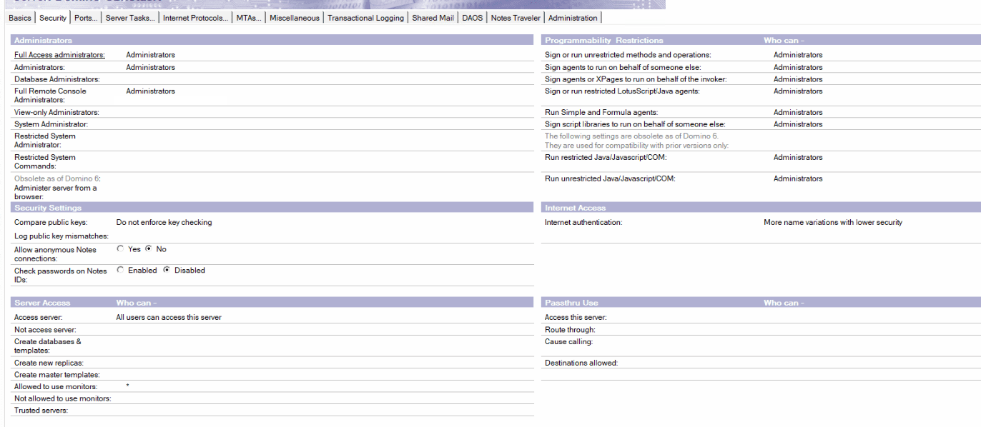Click the Allowed to use monitors asterisk value
This screenshot has width=981, height=427.
pos(128,386)
